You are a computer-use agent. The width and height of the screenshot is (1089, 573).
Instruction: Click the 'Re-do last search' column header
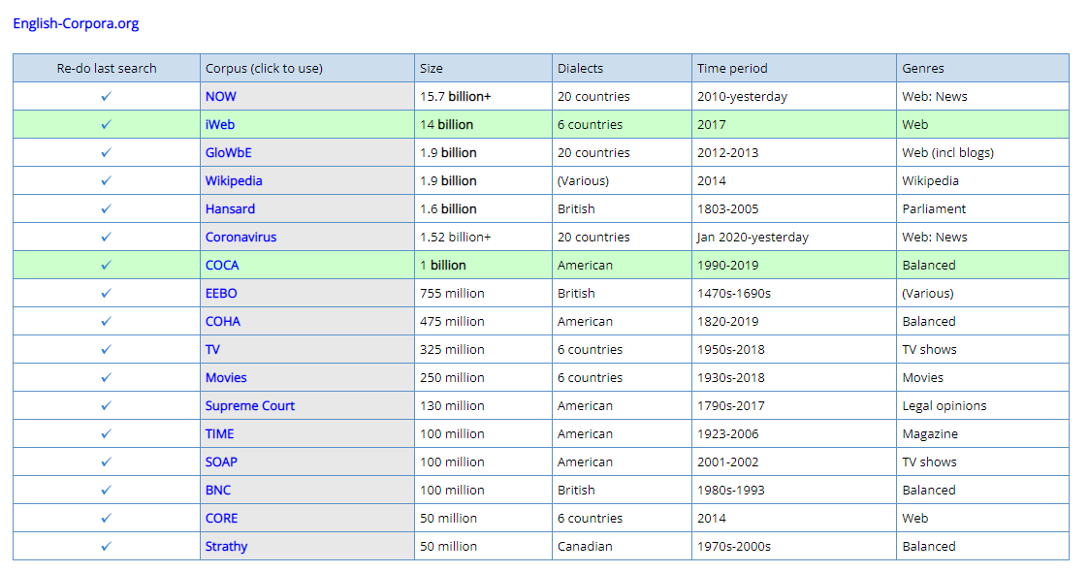pyautogui.click(x=107, y=68)
